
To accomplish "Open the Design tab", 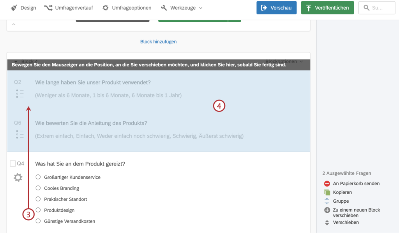I will (23, 8).
